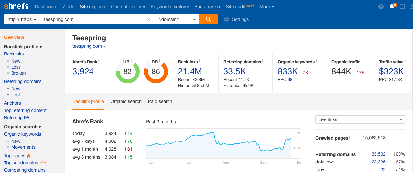Open Site explorer in the top menu
The height and width of the screenshot is (173, 413).
[x=93, y=7]
